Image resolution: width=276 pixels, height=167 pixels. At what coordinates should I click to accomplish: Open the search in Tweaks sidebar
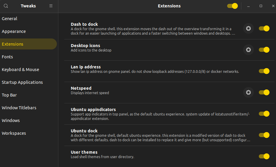pyautogui.click(x=6, y=6)
